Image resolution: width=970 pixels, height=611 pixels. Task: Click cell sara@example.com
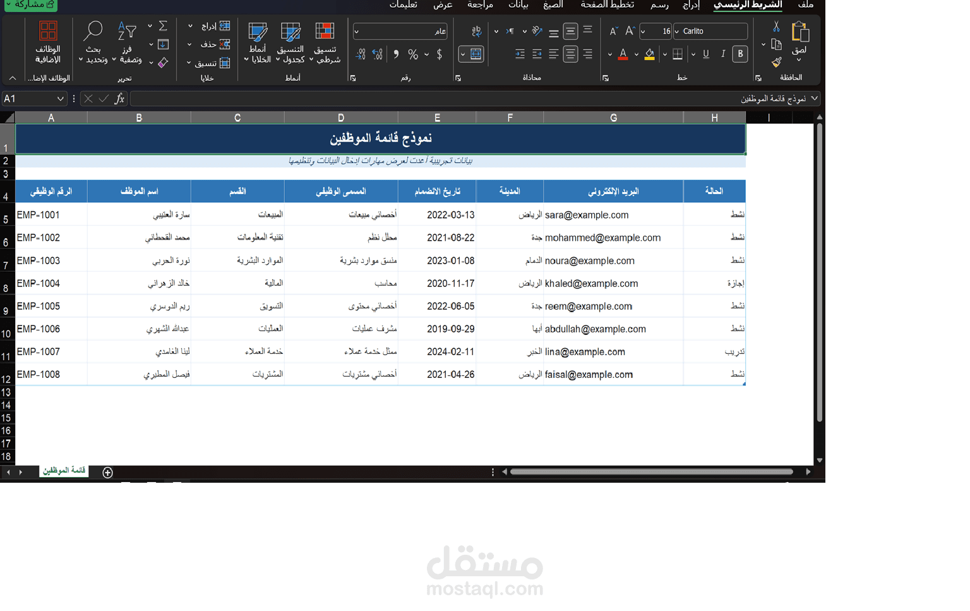[613, 215]
